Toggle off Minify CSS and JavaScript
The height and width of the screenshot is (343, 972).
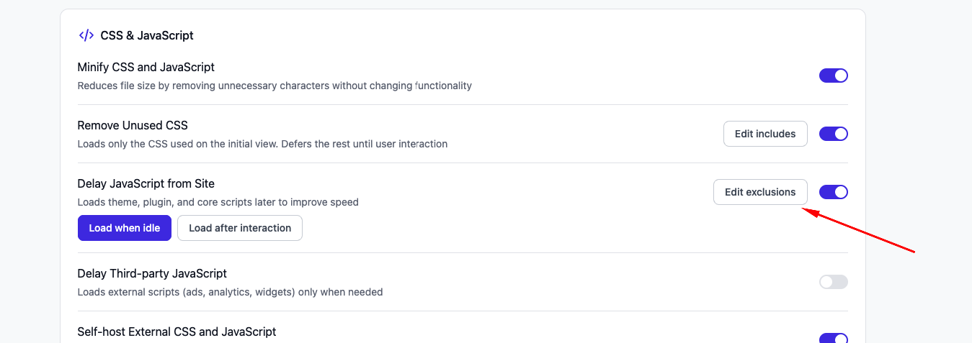point(834,76)
